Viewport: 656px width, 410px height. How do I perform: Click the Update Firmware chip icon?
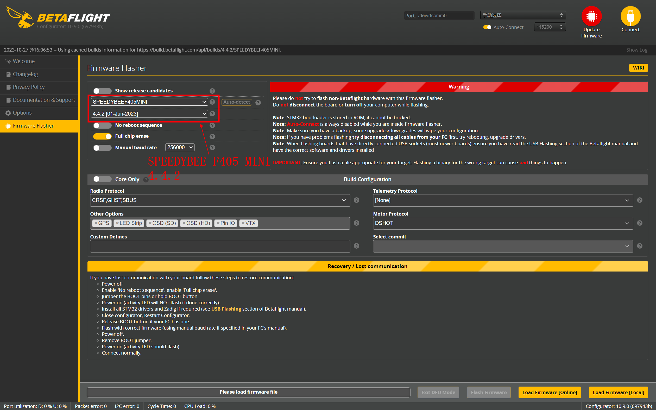point(591,16)
